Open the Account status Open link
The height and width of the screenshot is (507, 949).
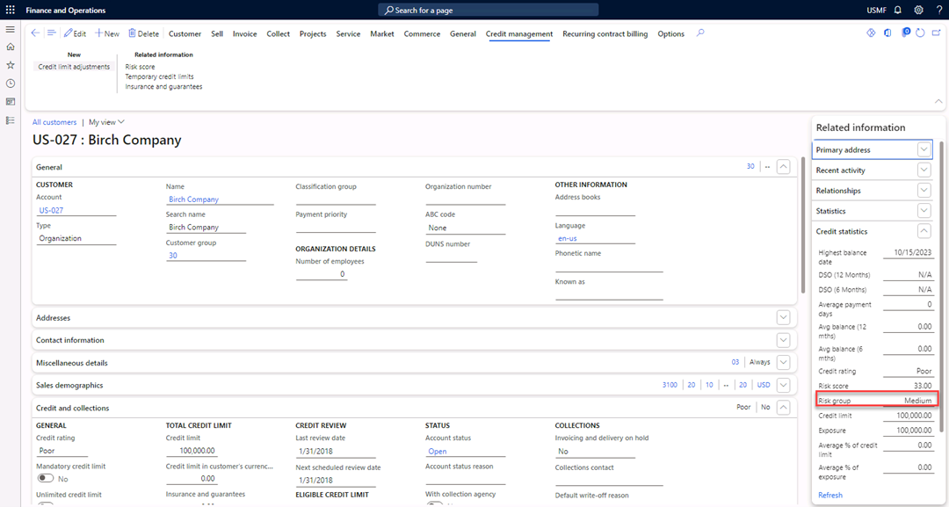click(x=437, y=452)
